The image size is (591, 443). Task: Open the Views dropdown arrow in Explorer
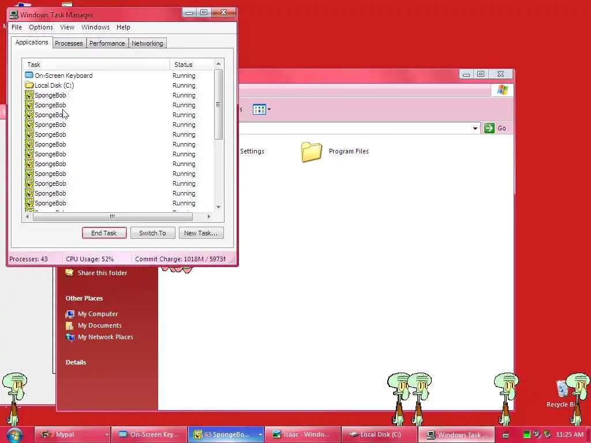coord(269,109)
